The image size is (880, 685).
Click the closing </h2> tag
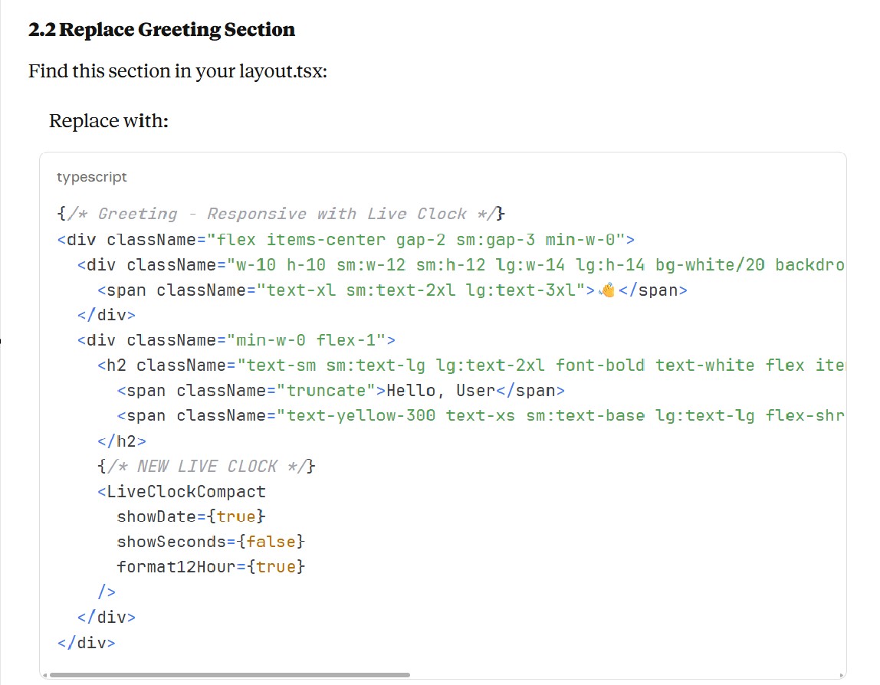(122, 441)
